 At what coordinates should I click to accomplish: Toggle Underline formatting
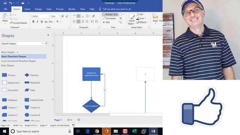pyautogui.click(x=42, y=22)
